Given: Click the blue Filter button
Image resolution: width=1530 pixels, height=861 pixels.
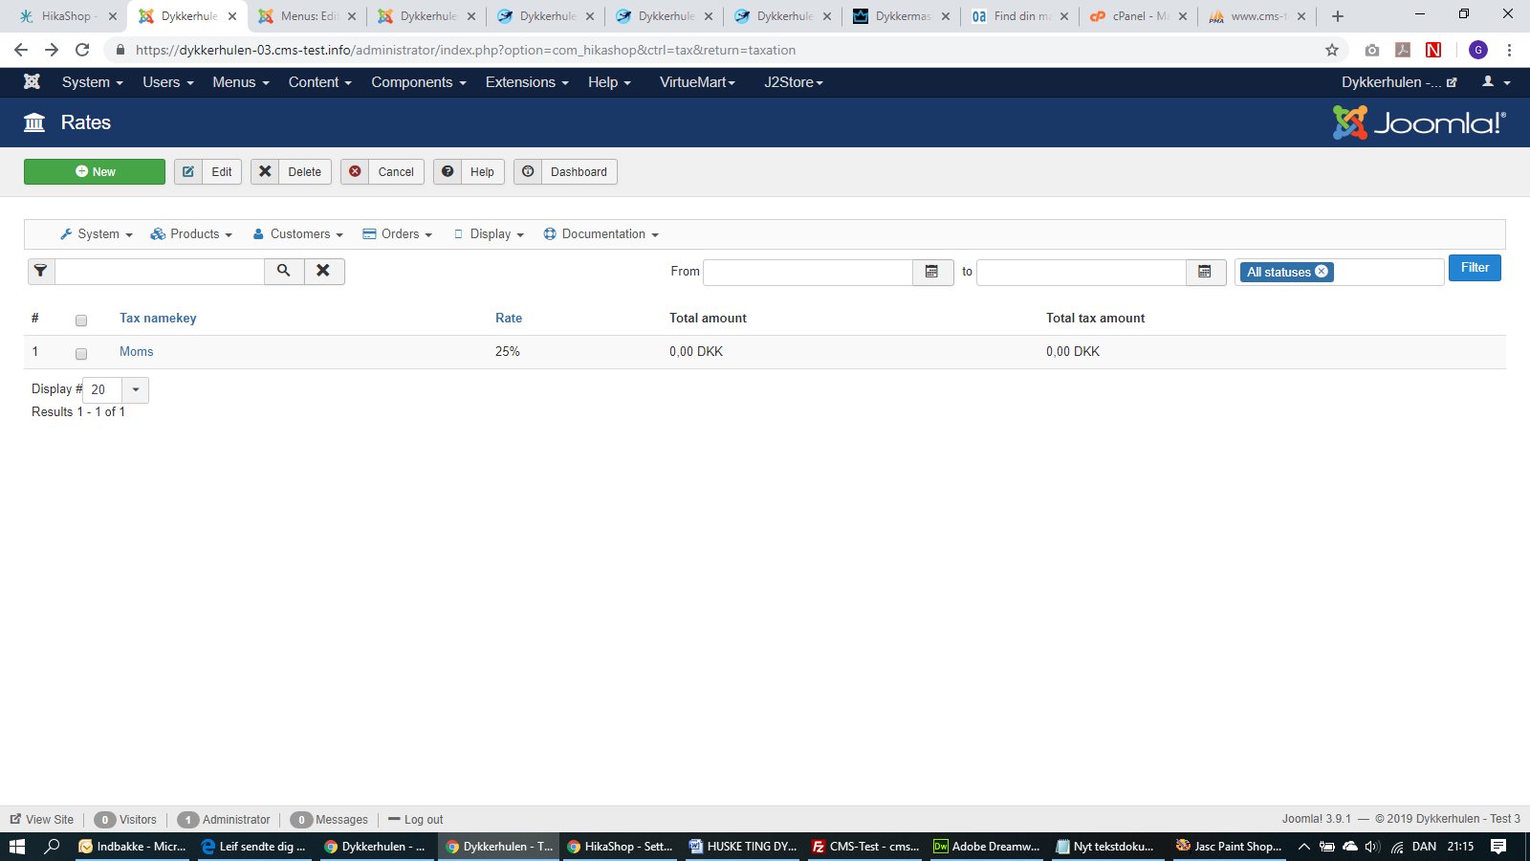Looking at the screenshot, I should coord(1475,268).
